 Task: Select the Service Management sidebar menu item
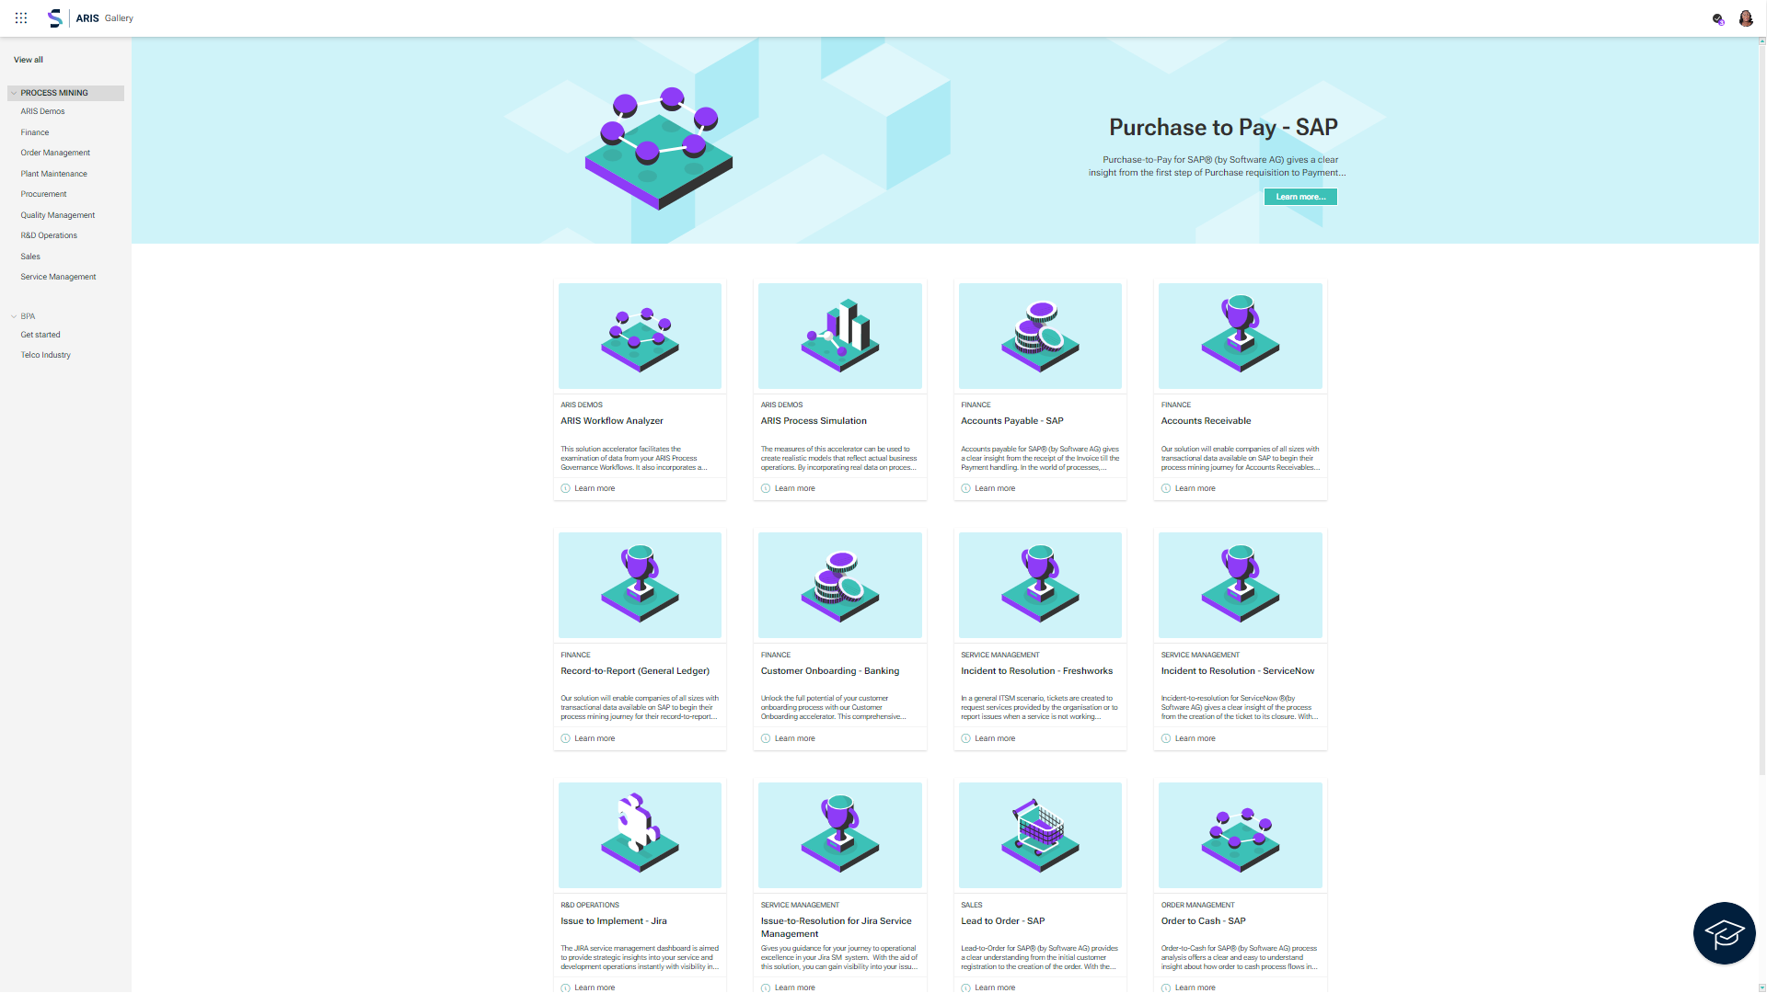pos(58,277)
